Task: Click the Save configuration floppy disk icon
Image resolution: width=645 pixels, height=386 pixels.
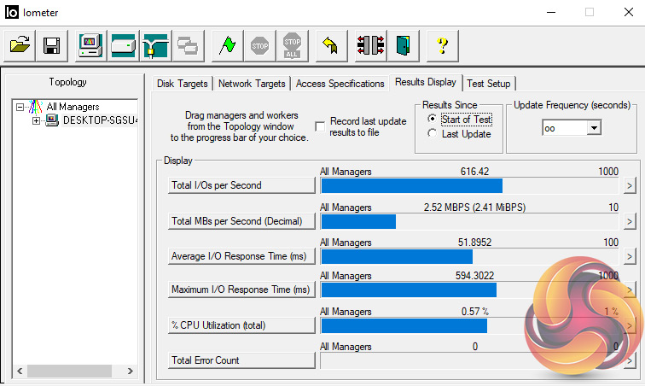Action: (51, 45)
